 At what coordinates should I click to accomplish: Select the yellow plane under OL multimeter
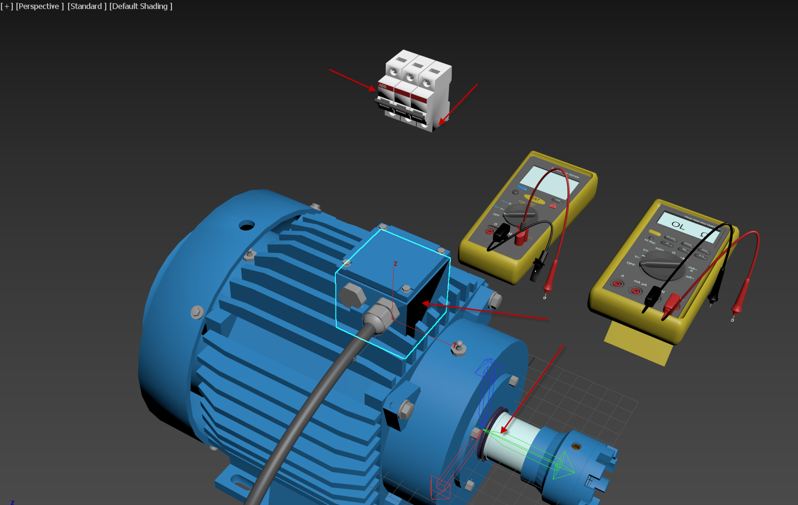[634, 345]
